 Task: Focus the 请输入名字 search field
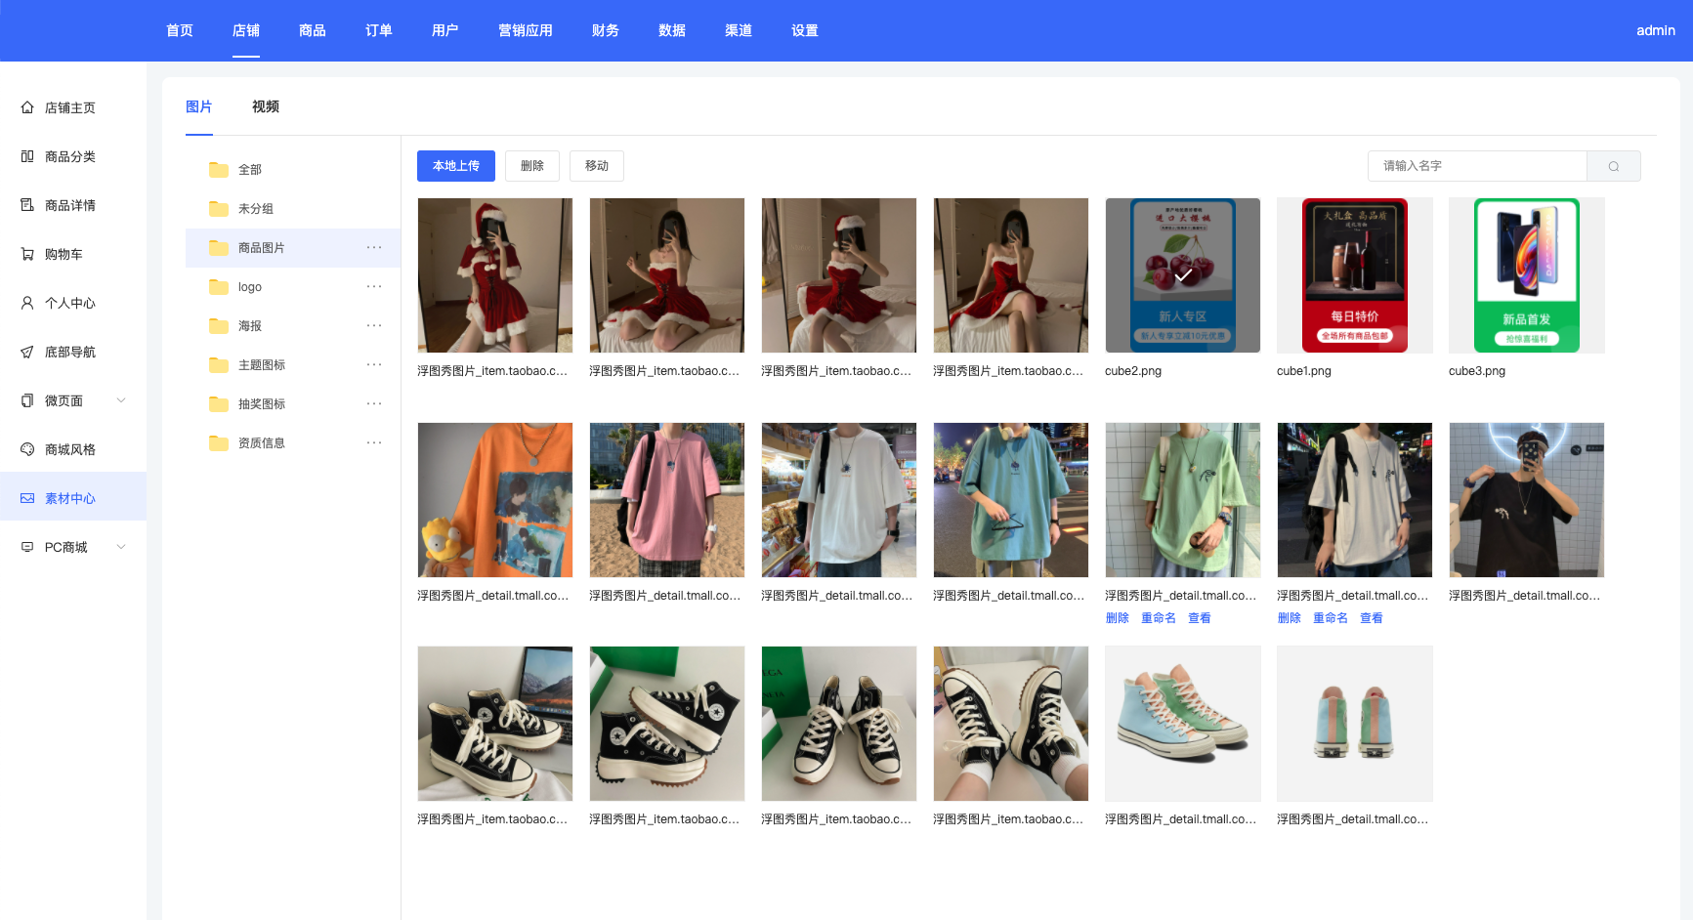tap(1476, 166)
